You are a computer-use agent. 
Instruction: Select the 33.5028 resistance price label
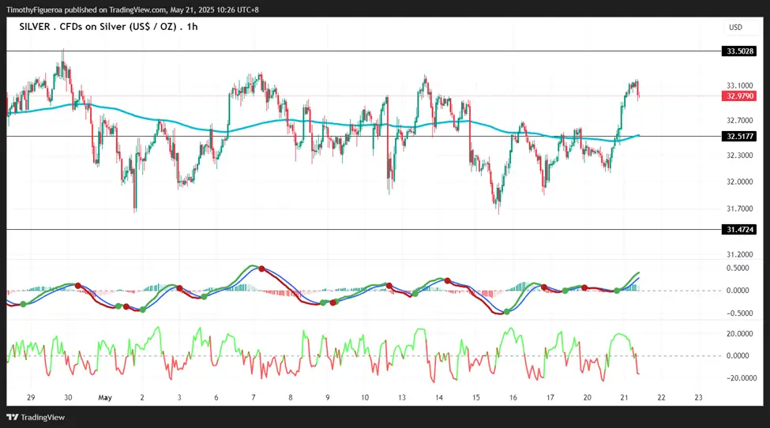tap(739, 51)
